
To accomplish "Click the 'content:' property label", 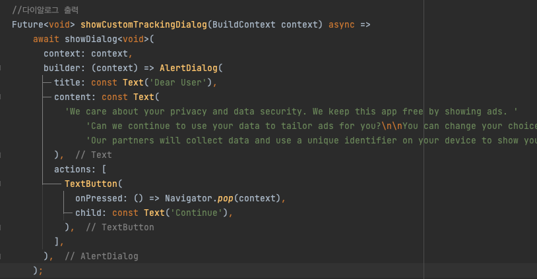I will [x=75, y=97].
